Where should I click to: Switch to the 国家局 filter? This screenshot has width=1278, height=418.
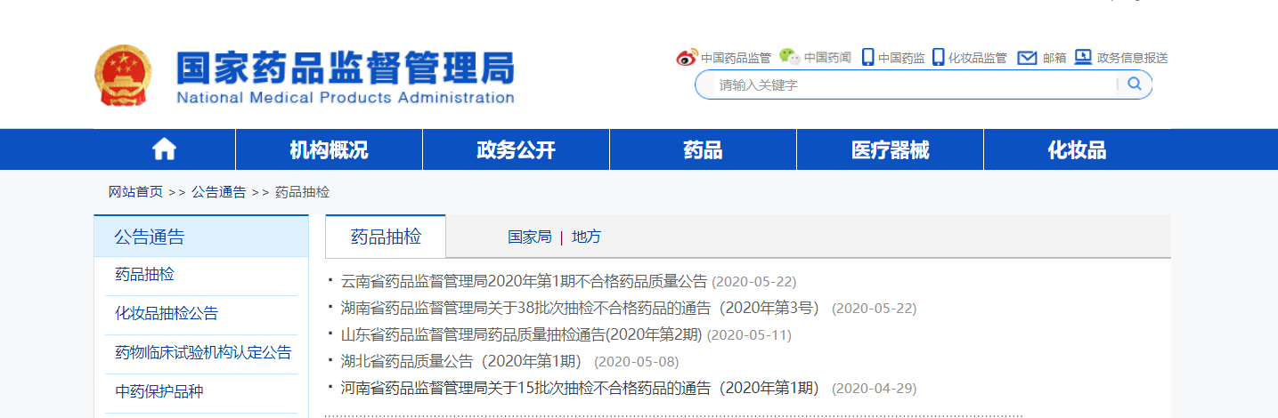(x=530, y=237)
